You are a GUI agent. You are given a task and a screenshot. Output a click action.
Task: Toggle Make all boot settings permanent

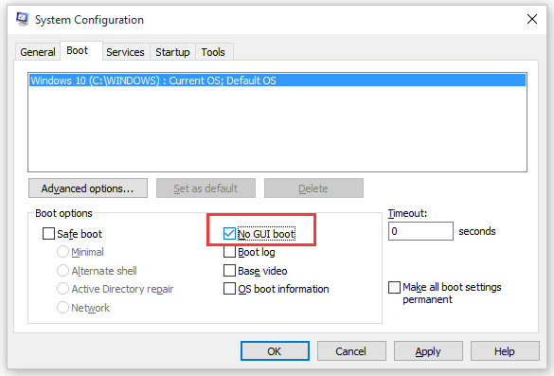(394, 287)
